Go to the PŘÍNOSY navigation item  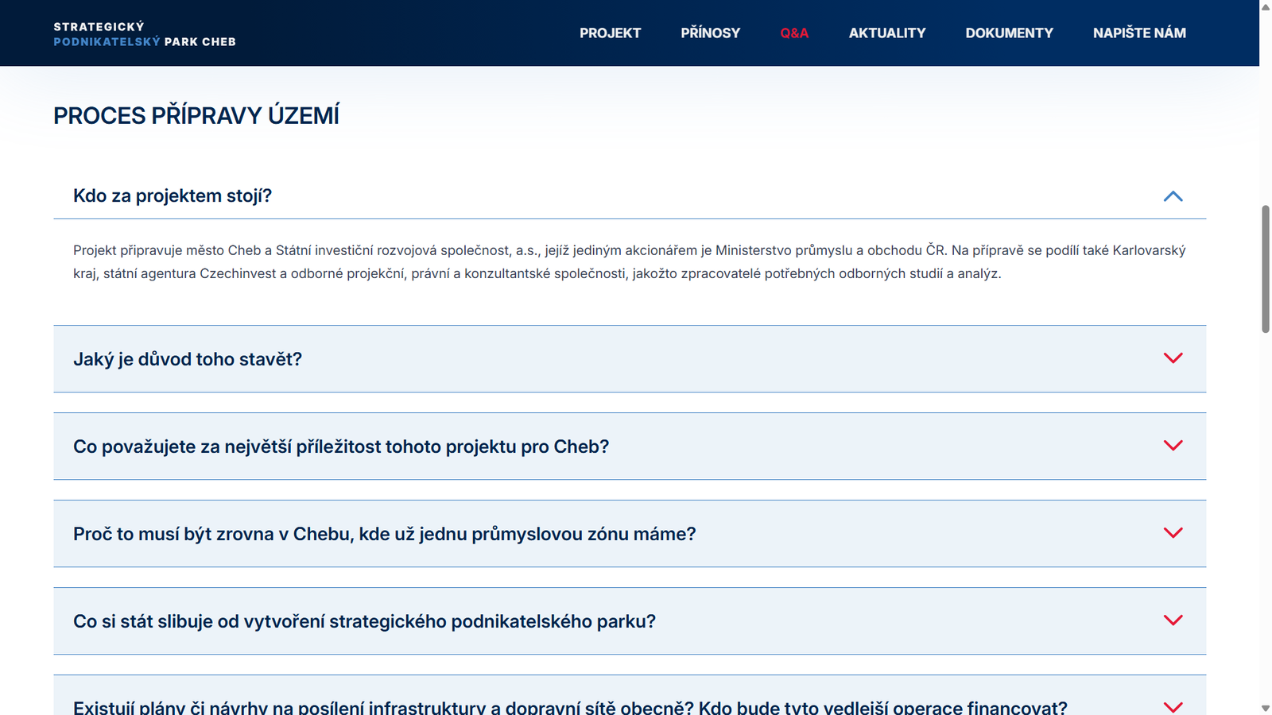click(x=710, y=33)
